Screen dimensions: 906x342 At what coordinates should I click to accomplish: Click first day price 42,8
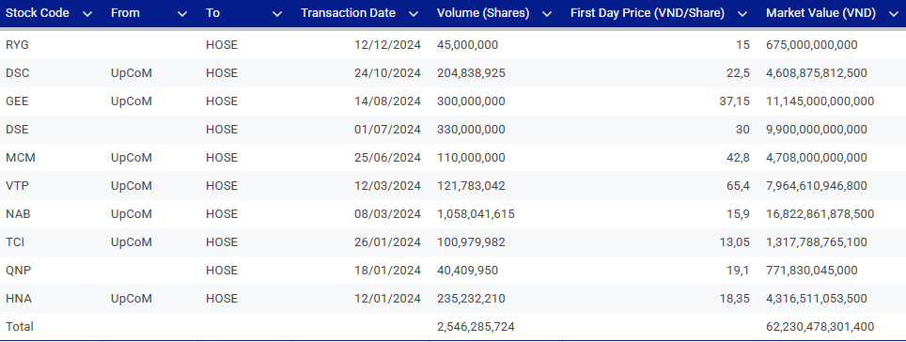tap(739, 158)
